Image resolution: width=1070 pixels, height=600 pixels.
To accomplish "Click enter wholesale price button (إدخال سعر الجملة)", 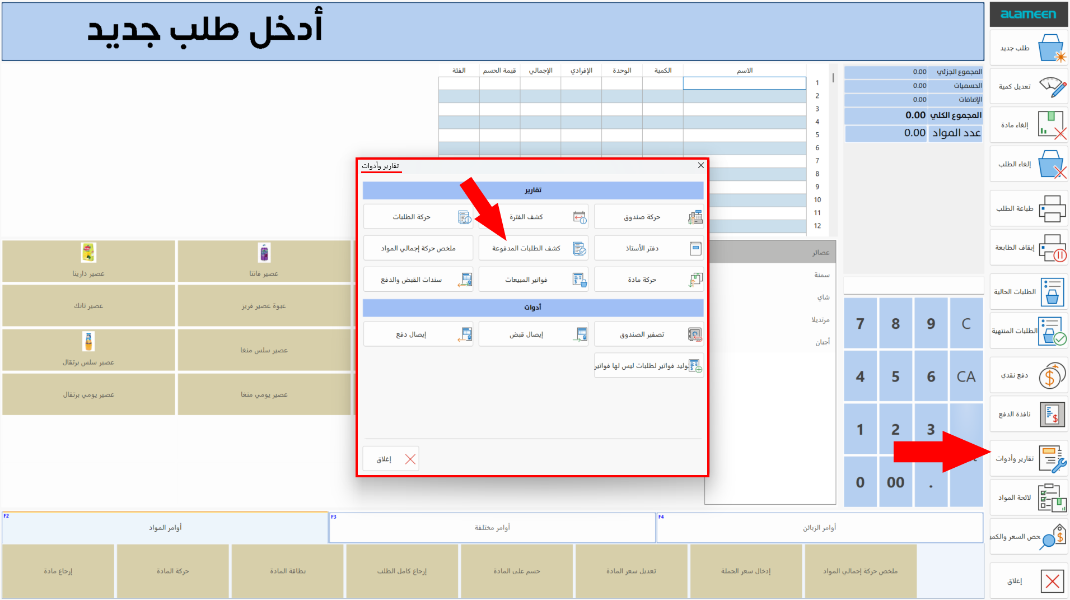I will point(746,571).
